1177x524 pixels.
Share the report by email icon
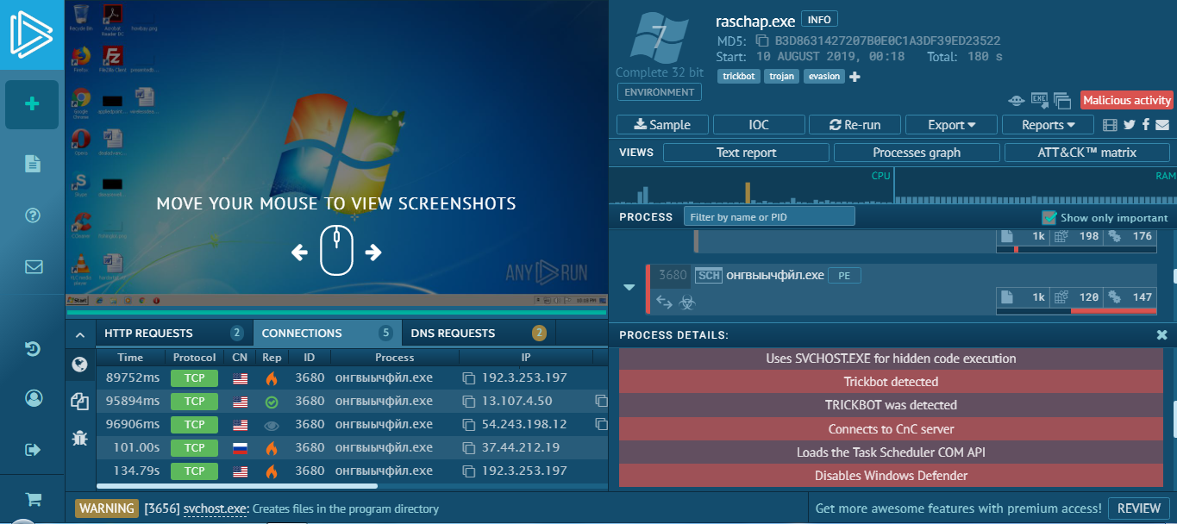click(x=1162, y=125)
